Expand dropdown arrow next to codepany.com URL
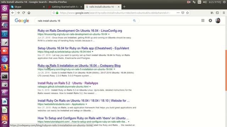This screenshot has width=227, height=127. click(x=114, y=69)
